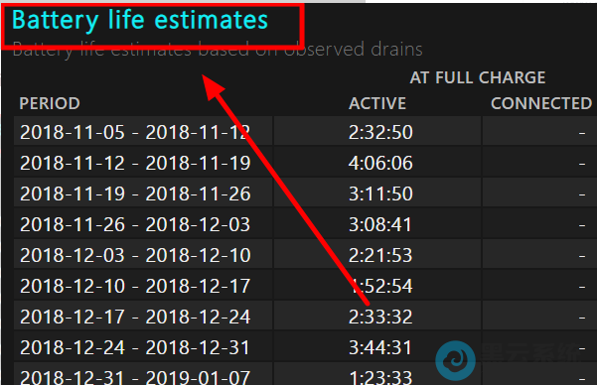Click the blue watermark logo icon
This screenshot has height=385, width=597.
pos(455,360)
